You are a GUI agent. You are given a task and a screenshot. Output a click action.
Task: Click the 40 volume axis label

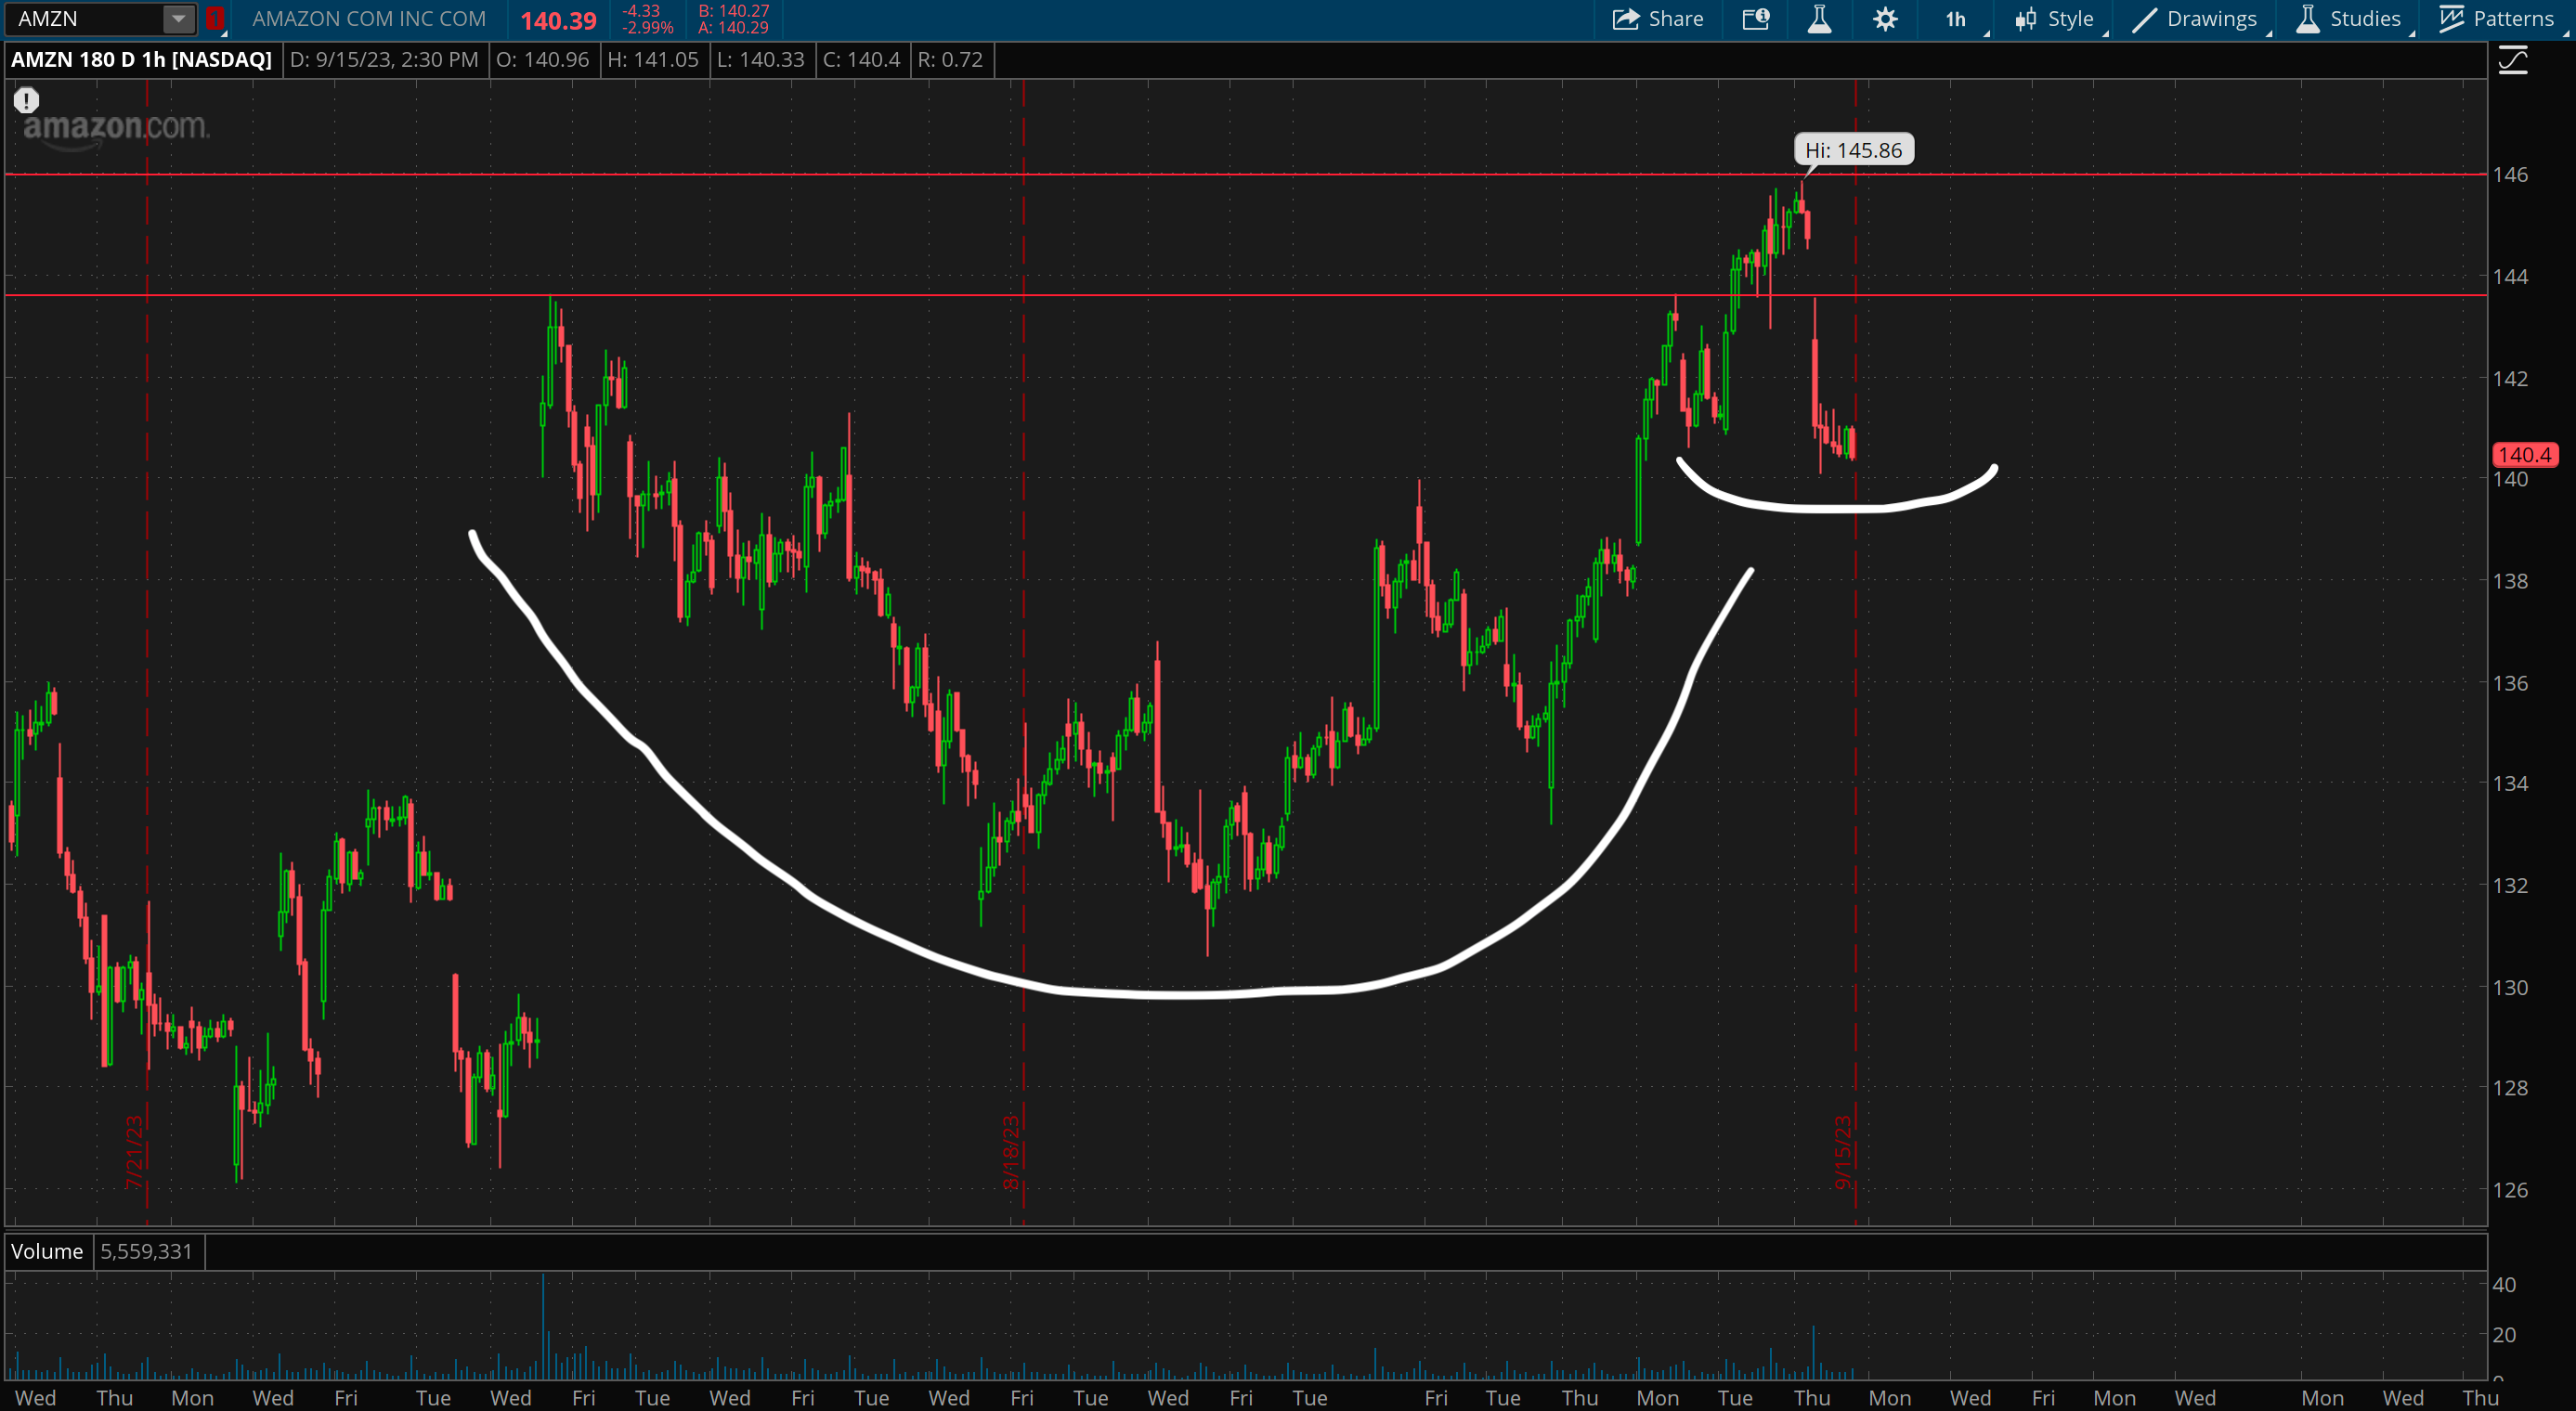(2504, 1285)
